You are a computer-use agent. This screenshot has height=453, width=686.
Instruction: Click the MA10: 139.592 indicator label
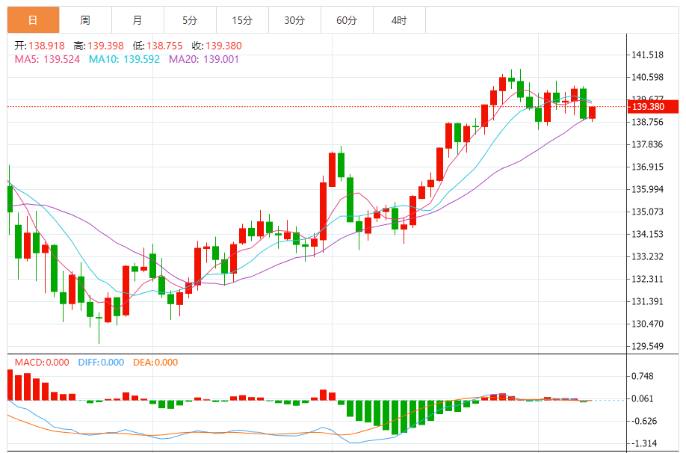coord(124,59)
